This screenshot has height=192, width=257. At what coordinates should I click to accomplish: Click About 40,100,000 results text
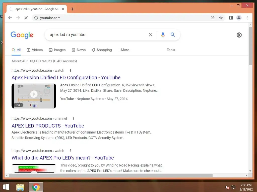(44, 61)
